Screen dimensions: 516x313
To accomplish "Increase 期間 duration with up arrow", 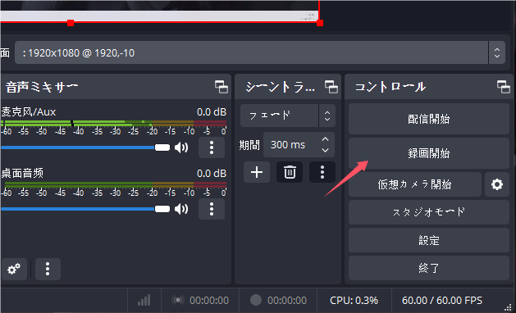I will tap(325, 139).
